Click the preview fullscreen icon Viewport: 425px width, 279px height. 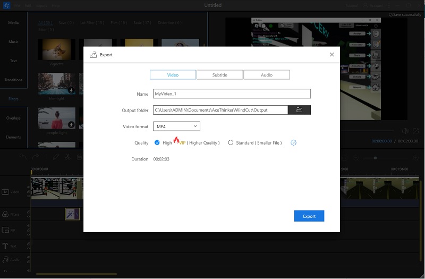[416, 131]
